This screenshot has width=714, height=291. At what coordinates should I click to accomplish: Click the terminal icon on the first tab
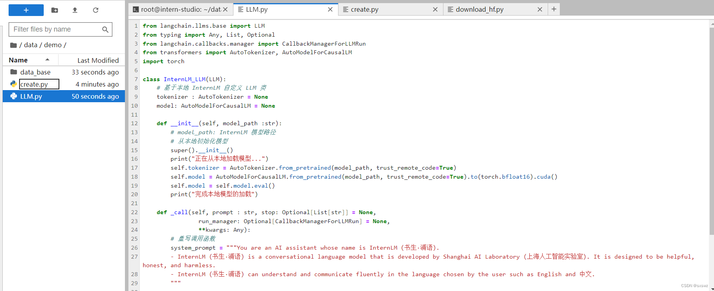tap(136, 9)
